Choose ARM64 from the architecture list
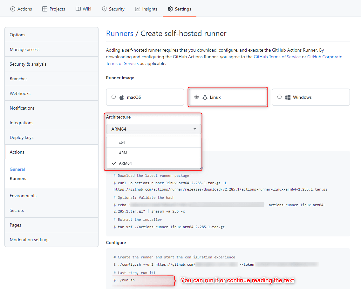361x289 pixels. coord(153,163)
